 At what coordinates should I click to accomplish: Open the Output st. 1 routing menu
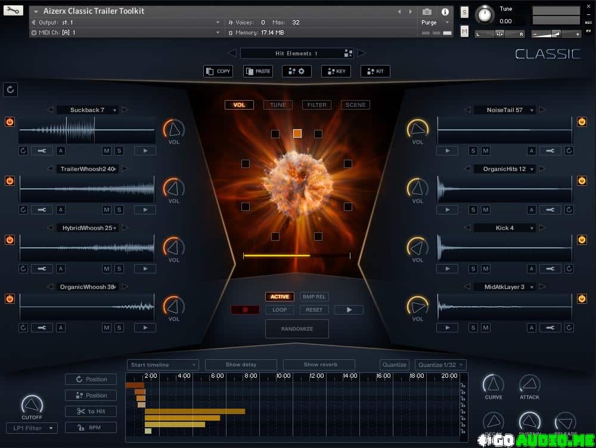[125, 23]
